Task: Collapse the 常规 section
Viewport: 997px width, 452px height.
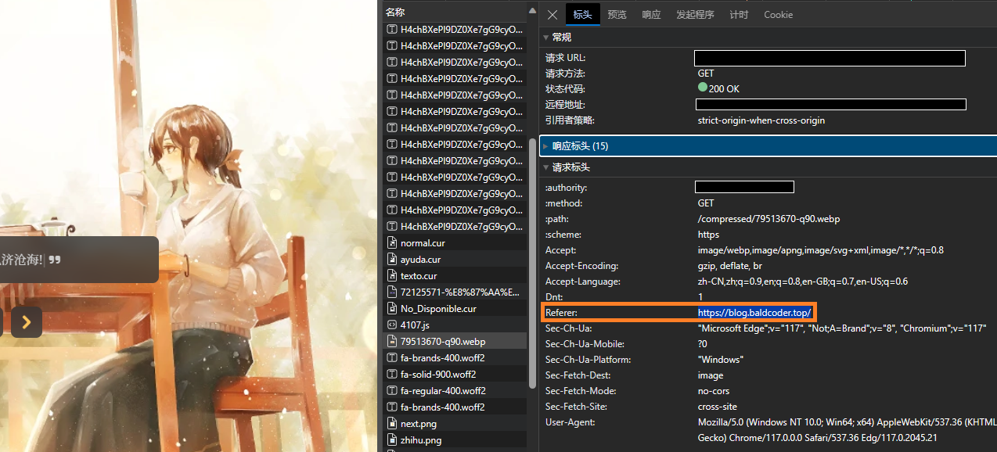Action: tap(545, 37)
